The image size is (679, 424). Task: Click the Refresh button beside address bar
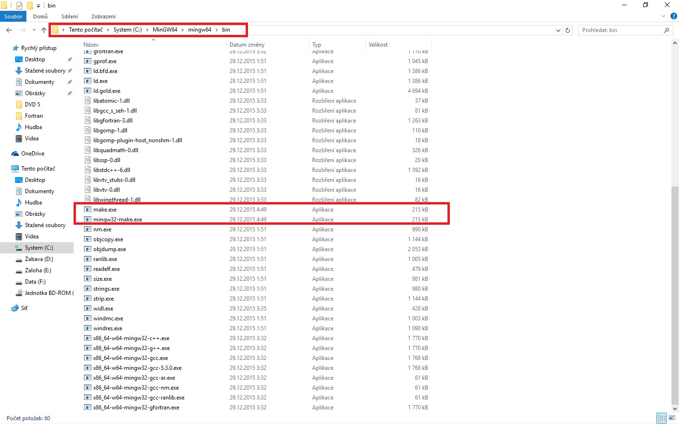click(x=568, y=30)
